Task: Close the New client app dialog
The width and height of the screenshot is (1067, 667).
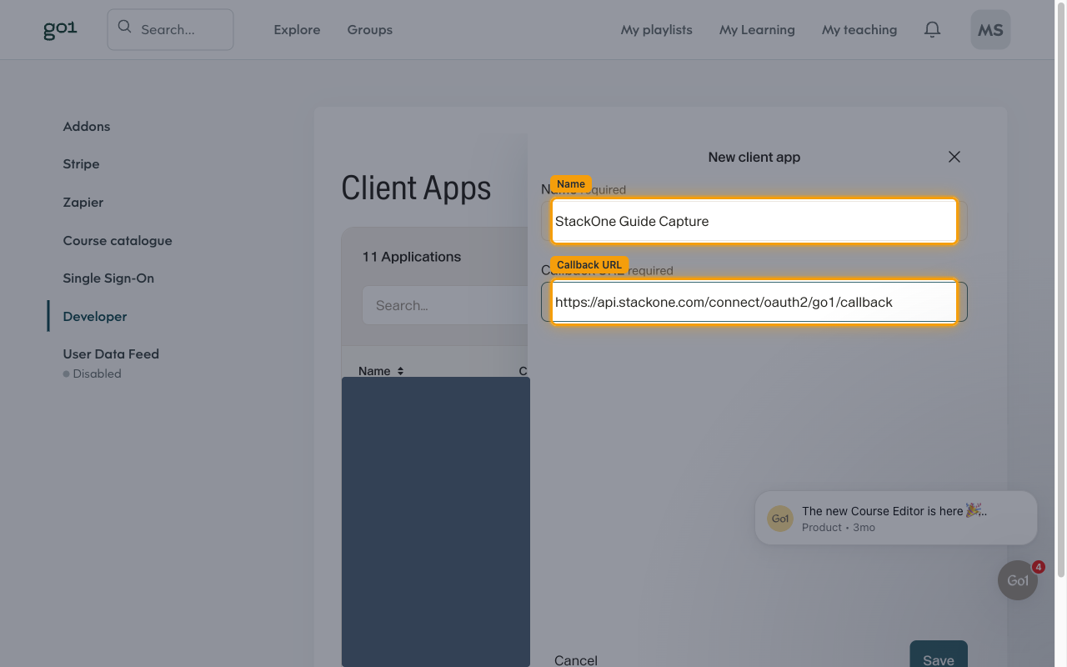Action: click(x=954, y=157)
